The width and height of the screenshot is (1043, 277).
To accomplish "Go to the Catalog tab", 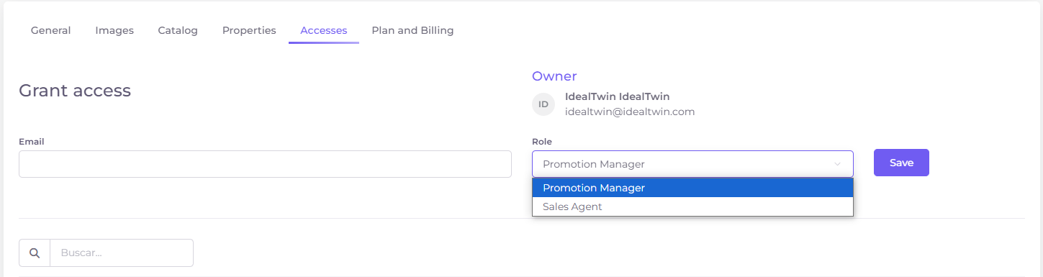I will tap(178, 30).
